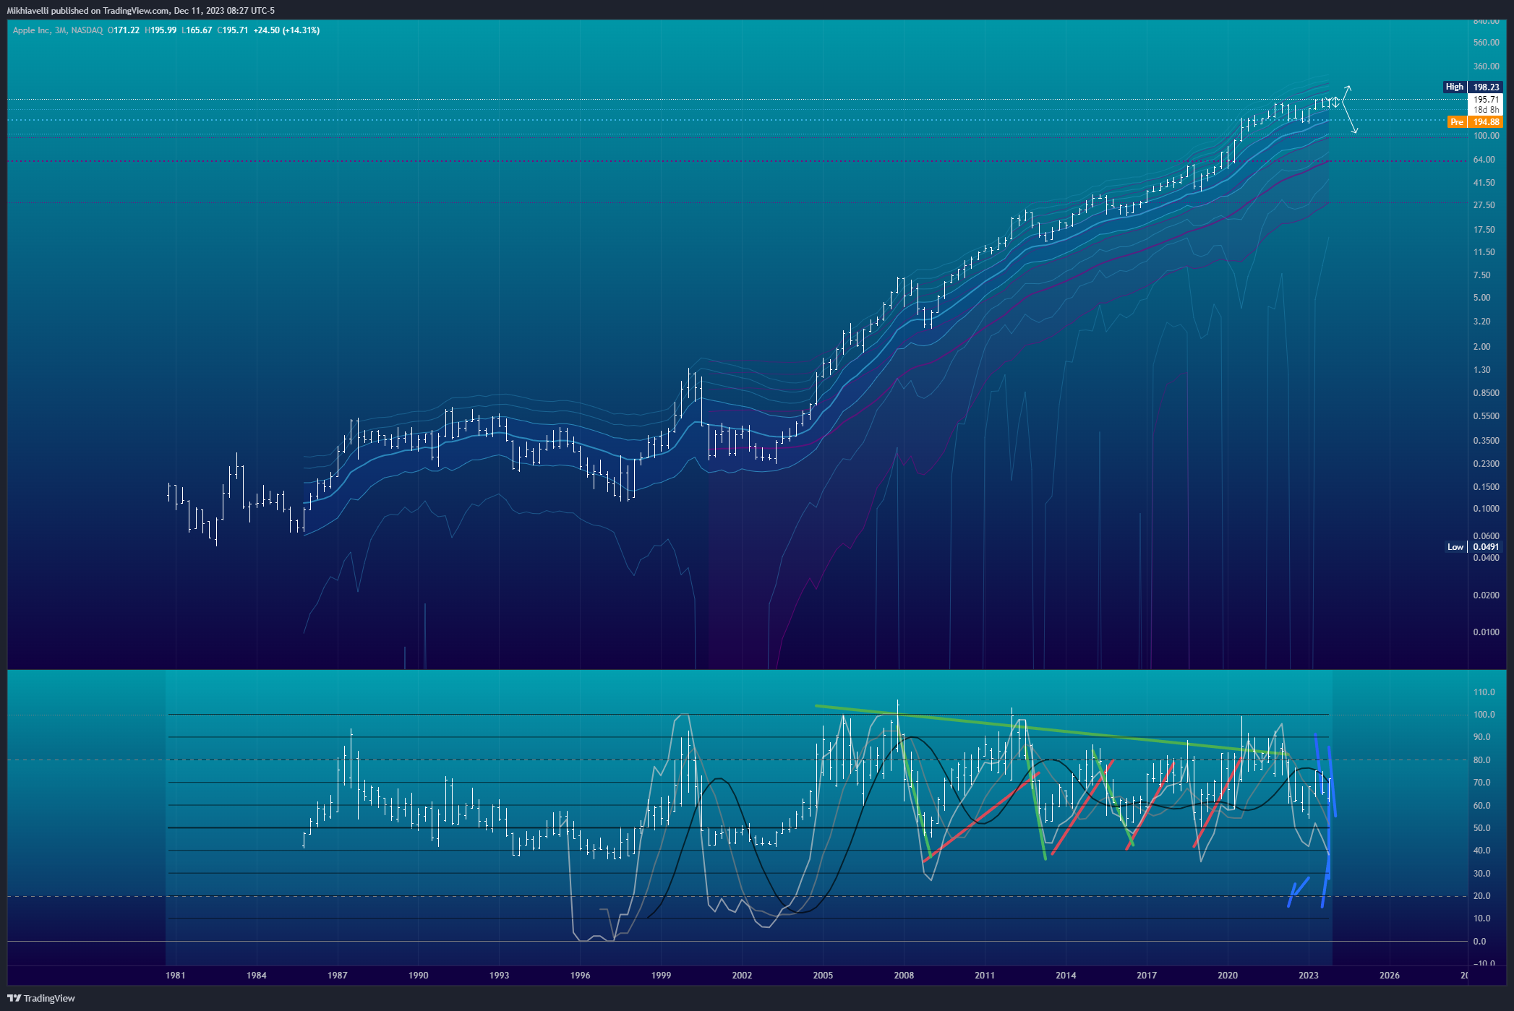Click the 1984 year on time axis
The width and height of the screenshot is (1514, 1011).
point(257,976)
